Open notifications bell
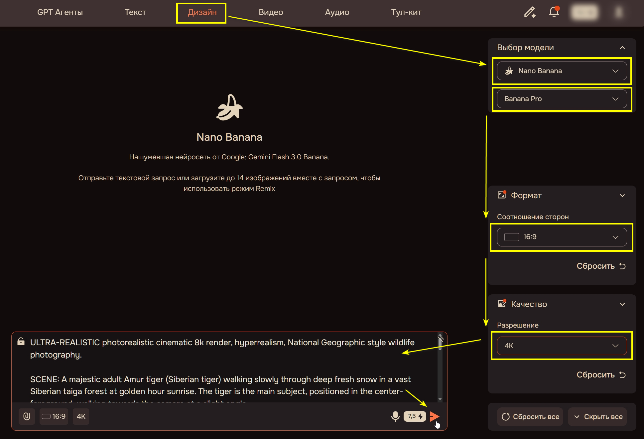 click(554, 12)
